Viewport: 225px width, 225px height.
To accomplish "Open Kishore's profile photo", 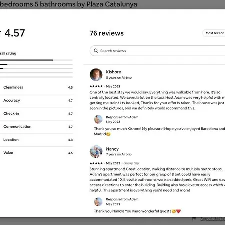I will point(96,75).
